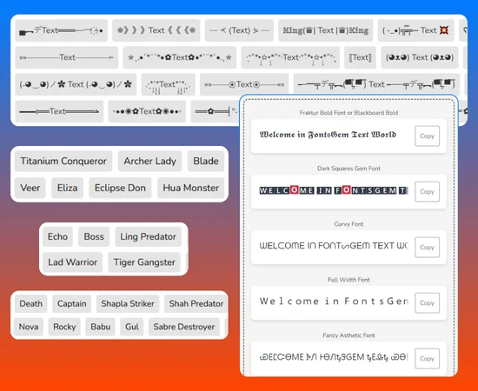Select the [Text] bracket decoration
478x391 pixels.
[x=360, y=57]
